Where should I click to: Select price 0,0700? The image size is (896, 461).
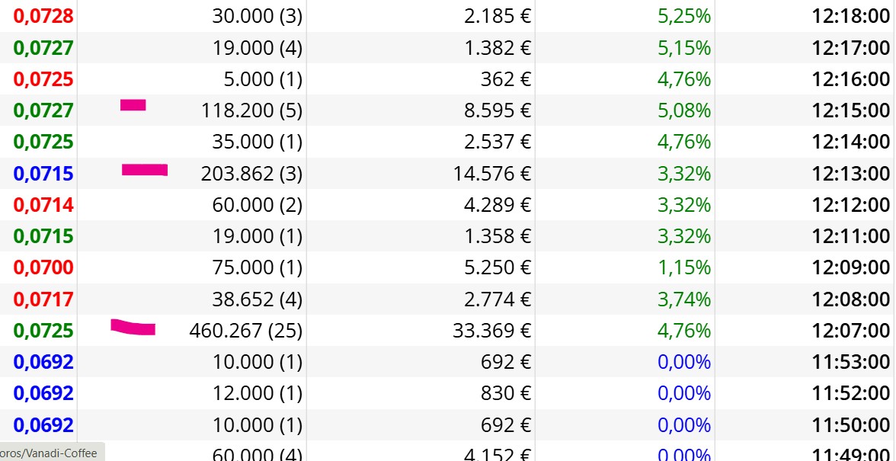[43, 267]
